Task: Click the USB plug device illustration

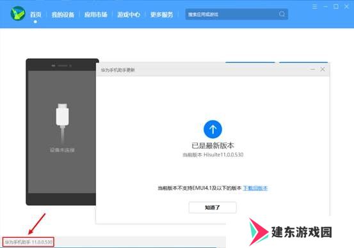Action: pos(62,123)
